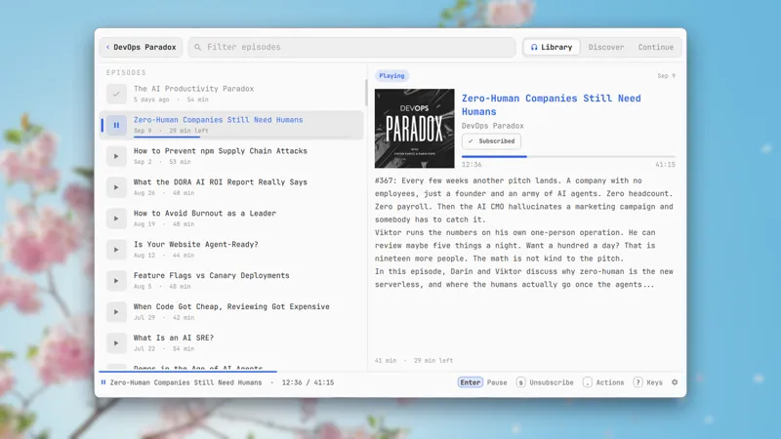Click the total duration 41:15 in detail pane
Screen dimensions: 781x439
click(665, 165)
